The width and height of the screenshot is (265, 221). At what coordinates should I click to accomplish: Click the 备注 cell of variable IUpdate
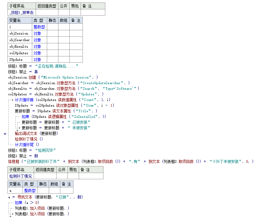tap(76, 60)
